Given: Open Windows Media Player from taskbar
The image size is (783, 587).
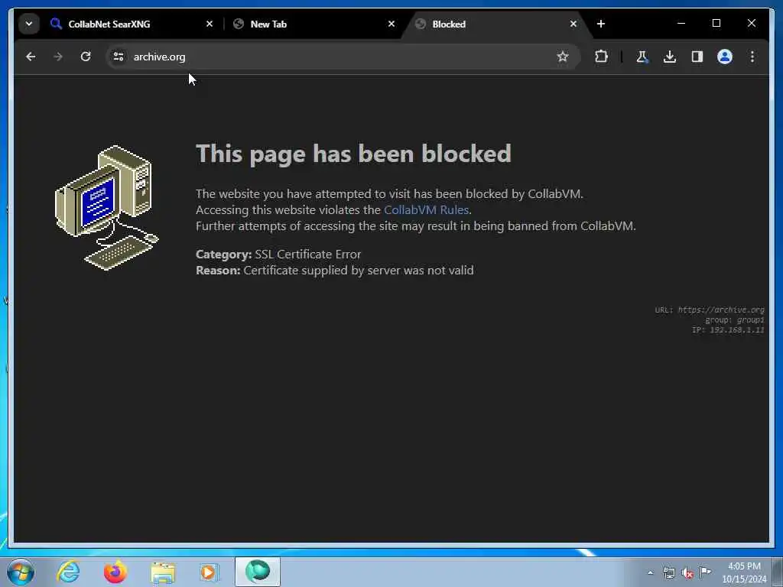Looking at the screenshot, I should (208, 572).
